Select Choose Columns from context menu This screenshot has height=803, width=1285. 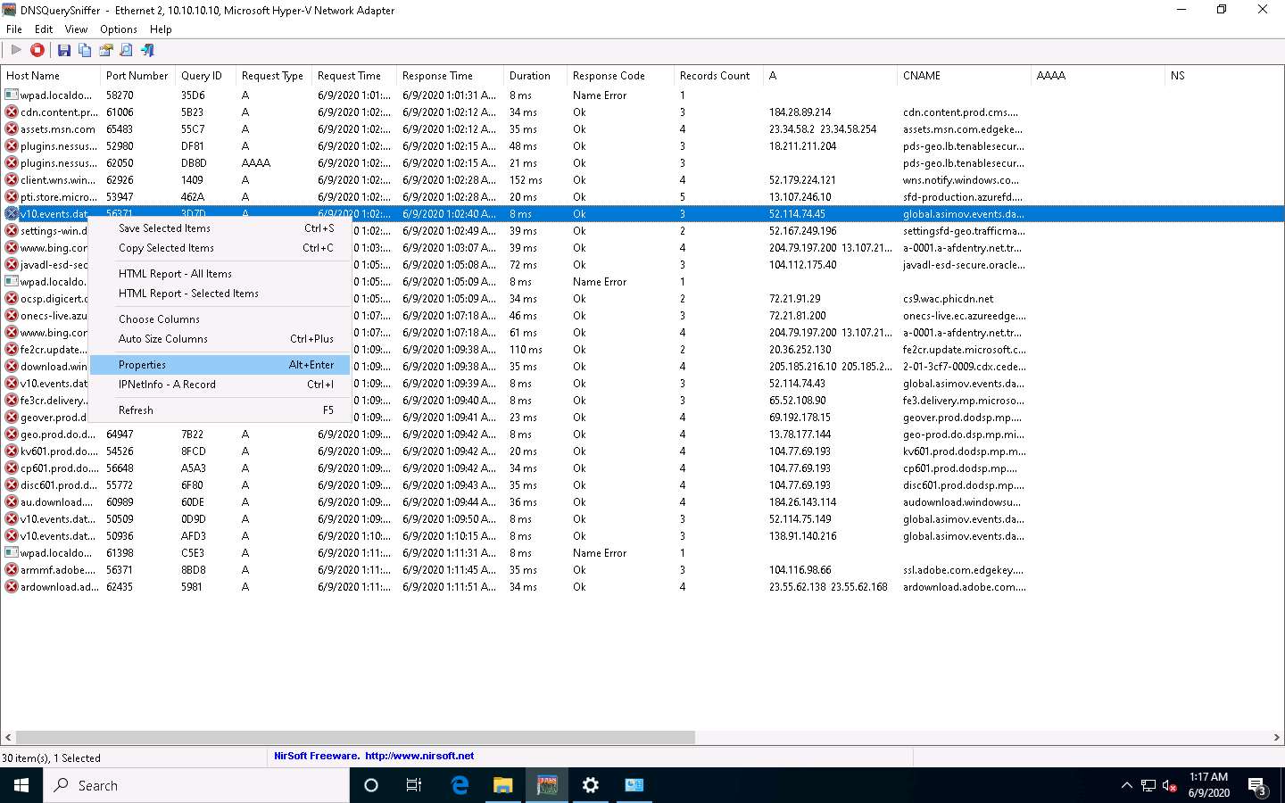pos(220,319)
